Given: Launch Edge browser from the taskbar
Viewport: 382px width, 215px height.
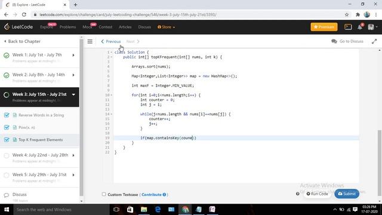Looking at the screenshot, I should pos(158,210).
